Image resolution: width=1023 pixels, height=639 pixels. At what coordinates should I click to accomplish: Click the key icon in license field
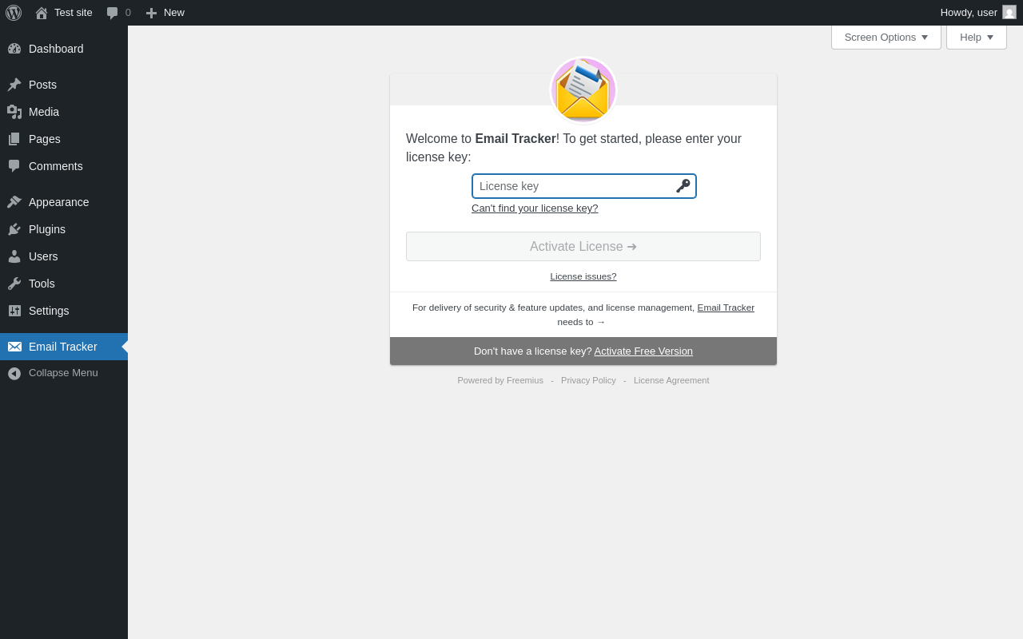click(x=683, y=186)
